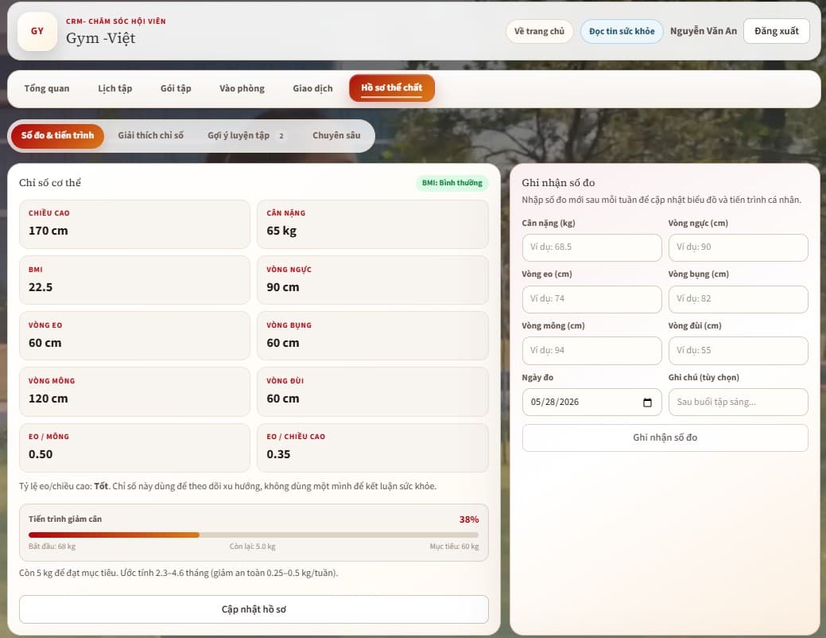Click the Đăng xuất button
Screen dimensions: 826x638
tap(777, 31)
